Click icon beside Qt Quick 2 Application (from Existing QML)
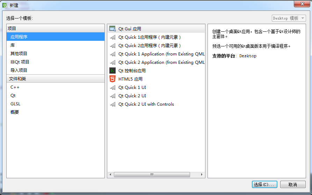This screenshot has height=195, width=312. coord(113,62)
